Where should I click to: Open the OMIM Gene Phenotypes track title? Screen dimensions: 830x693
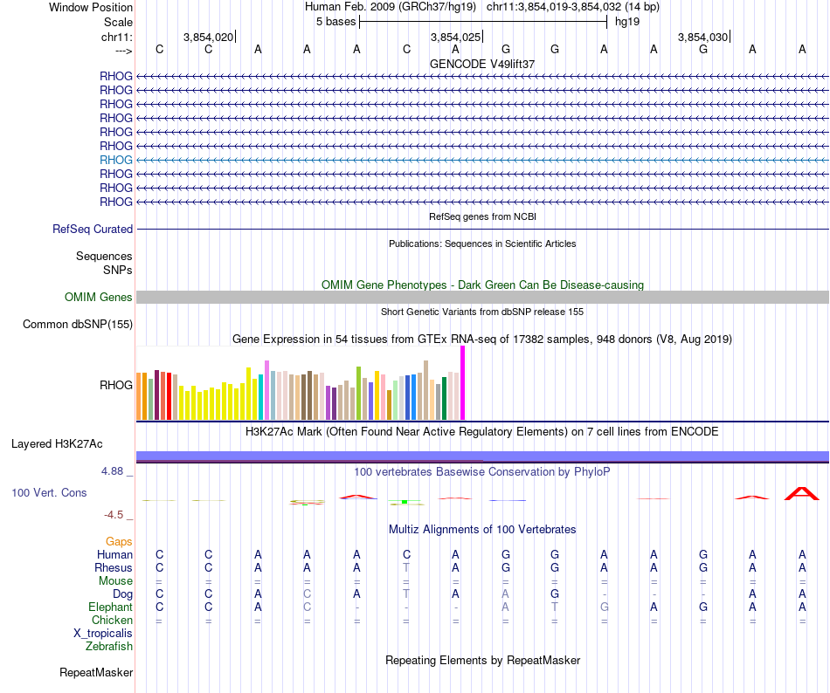coord(483,285)
